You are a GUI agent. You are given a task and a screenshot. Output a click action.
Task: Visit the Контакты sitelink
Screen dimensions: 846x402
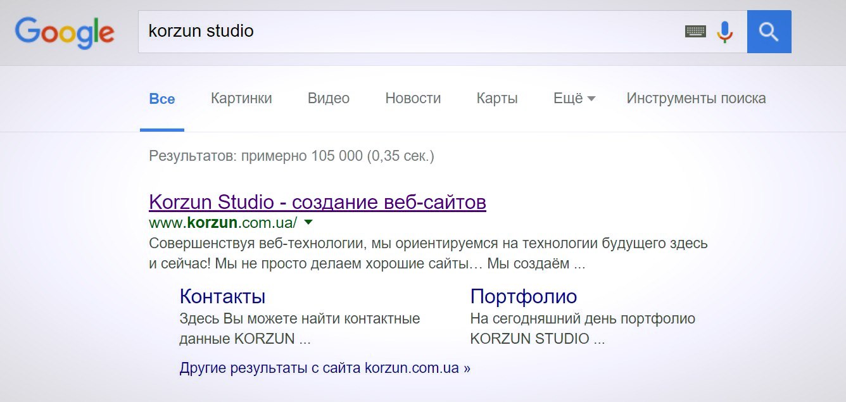(223, 296)
